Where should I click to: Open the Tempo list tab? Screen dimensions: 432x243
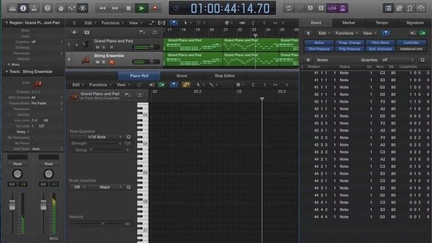pos(382,22)
